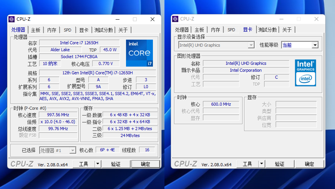Click the instruction set list text

[x=98, y=96]
